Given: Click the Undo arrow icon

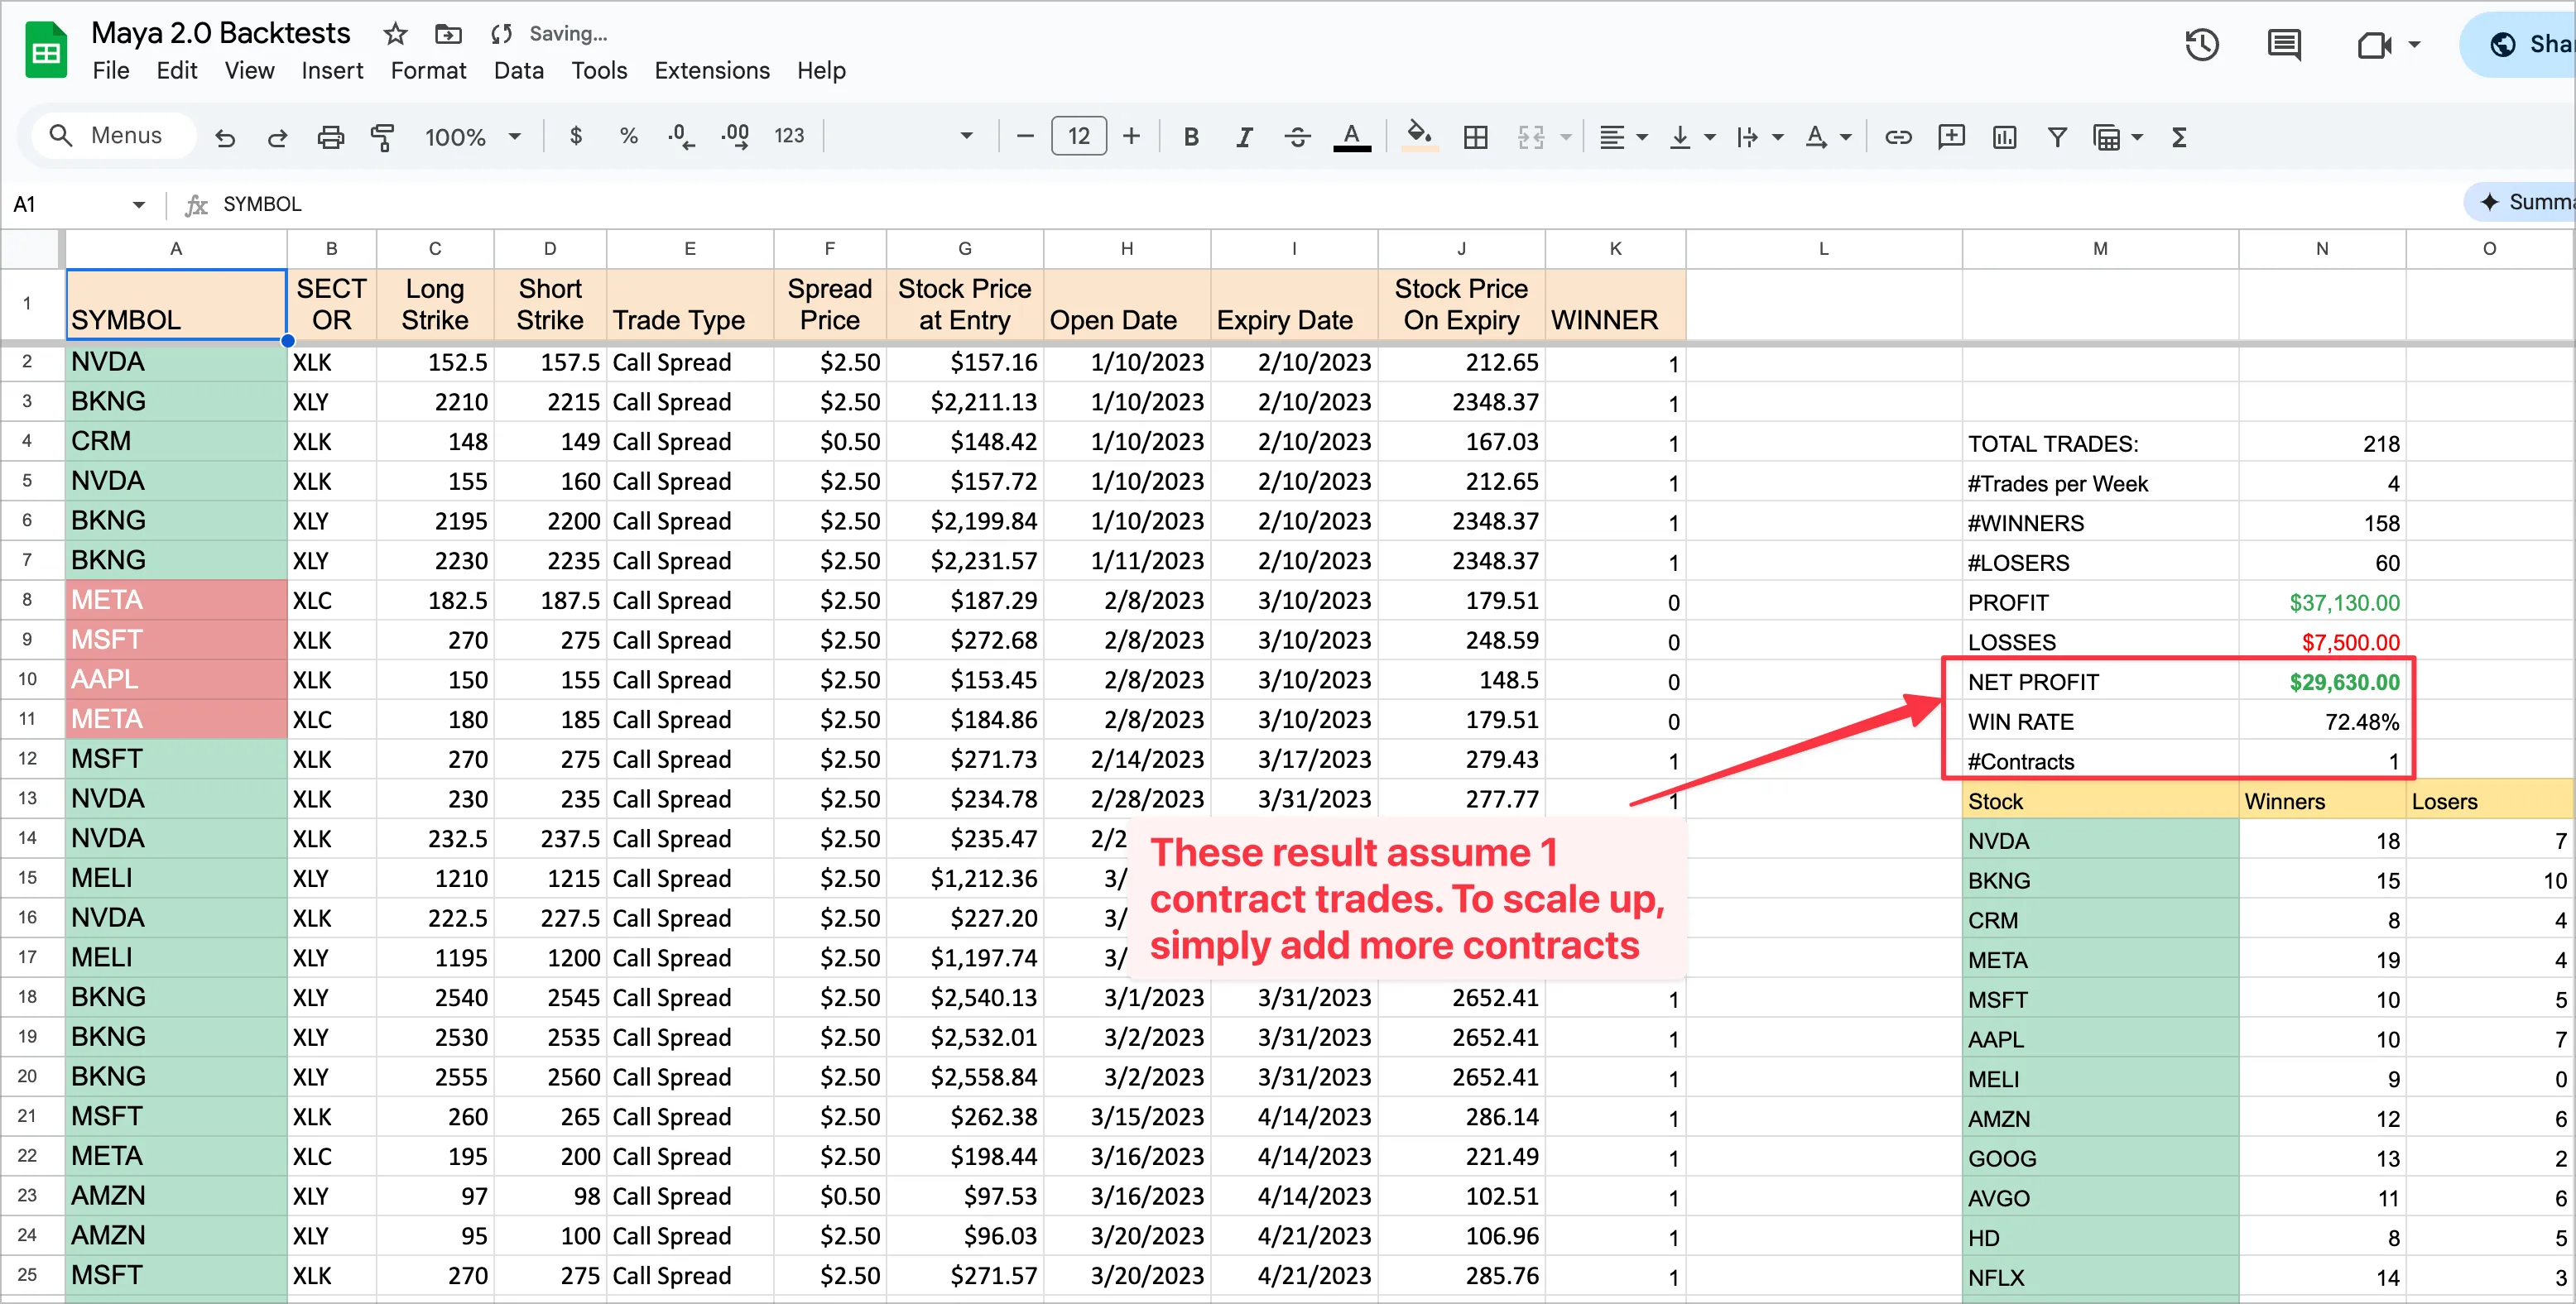Looking at the screenshot, I should click(x=225, y=137).
